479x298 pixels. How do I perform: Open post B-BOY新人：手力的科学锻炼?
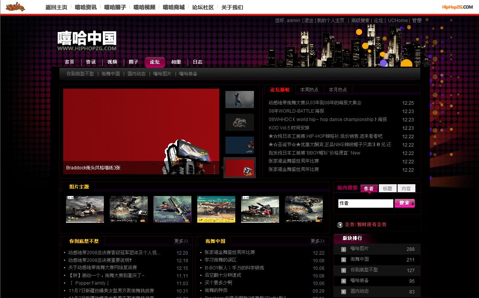tap(234, 268)
